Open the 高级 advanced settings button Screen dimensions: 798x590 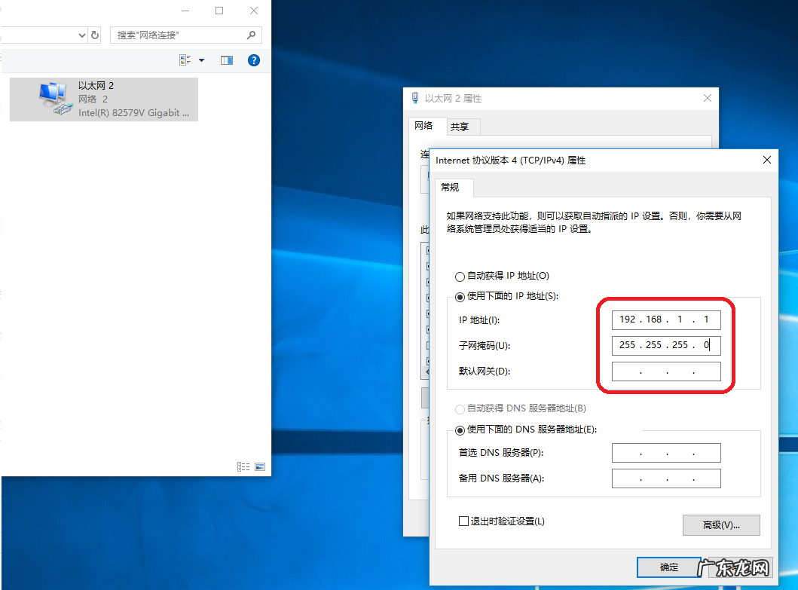(x=720, y=524)
